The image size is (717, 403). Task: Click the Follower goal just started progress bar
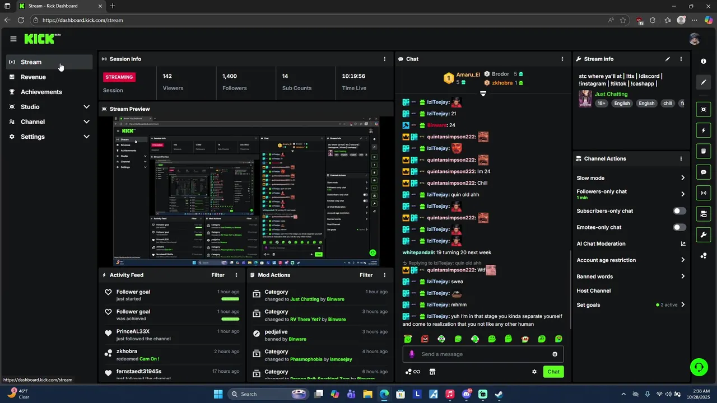pyautogui.click(x=230, y=299)
